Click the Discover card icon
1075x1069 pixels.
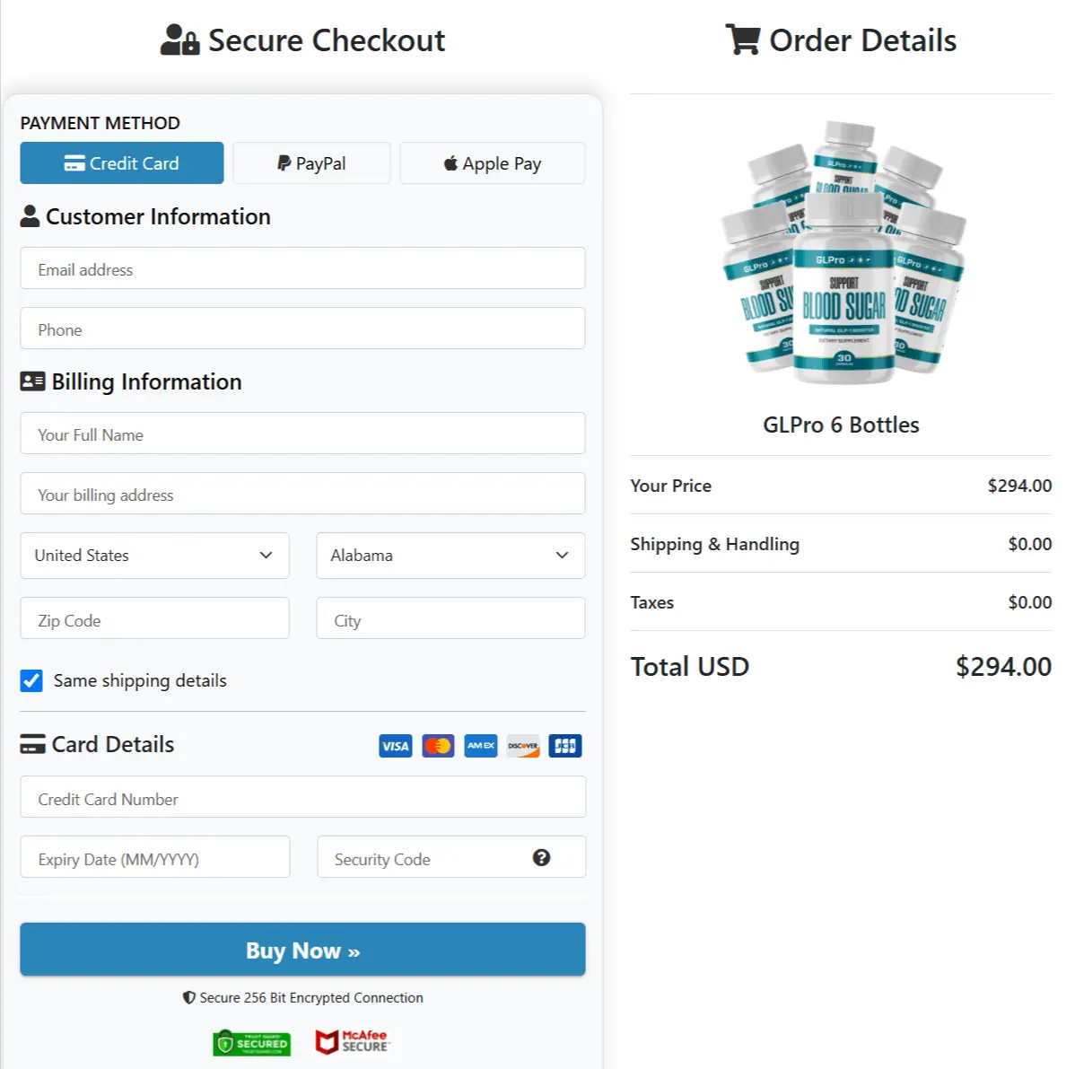click(522, 746)
